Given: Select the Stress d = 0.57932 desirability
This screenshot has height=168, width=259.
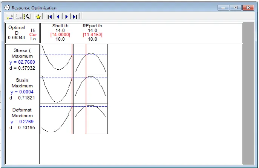Looking at the screenshot, I should 22,68.
